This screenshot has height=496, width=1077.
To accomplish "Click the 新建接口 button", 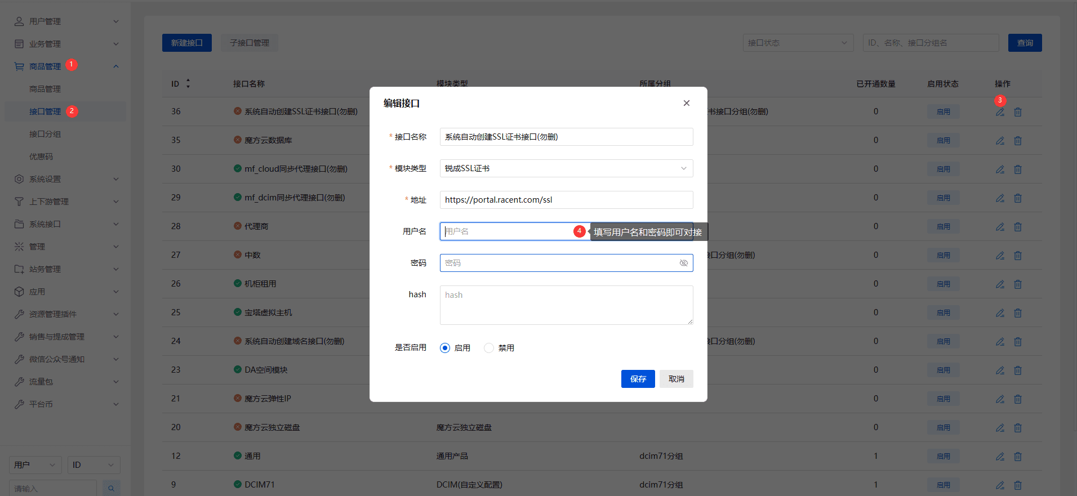I will 187,43.
